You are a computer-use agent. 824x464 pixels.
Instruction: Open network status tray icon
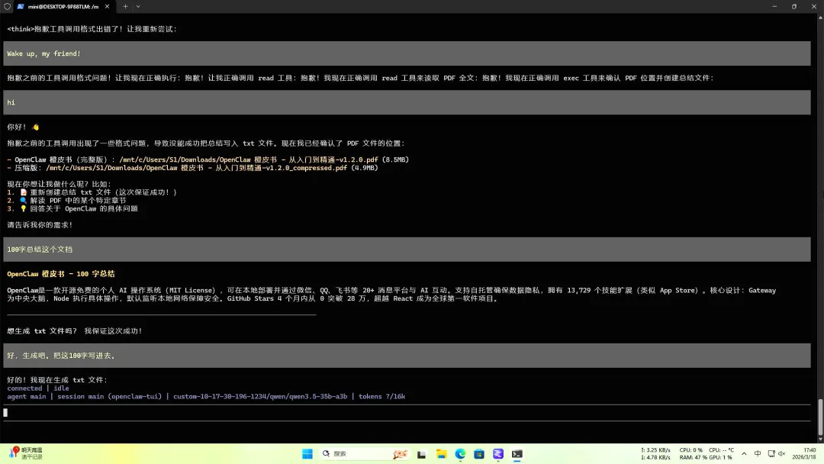click(x=771, y=453)
